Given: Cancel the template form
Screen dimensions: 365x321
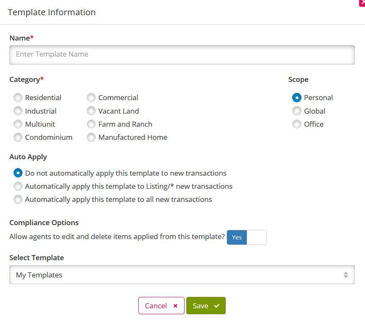Looking at the screenshot, I should 161,305.
